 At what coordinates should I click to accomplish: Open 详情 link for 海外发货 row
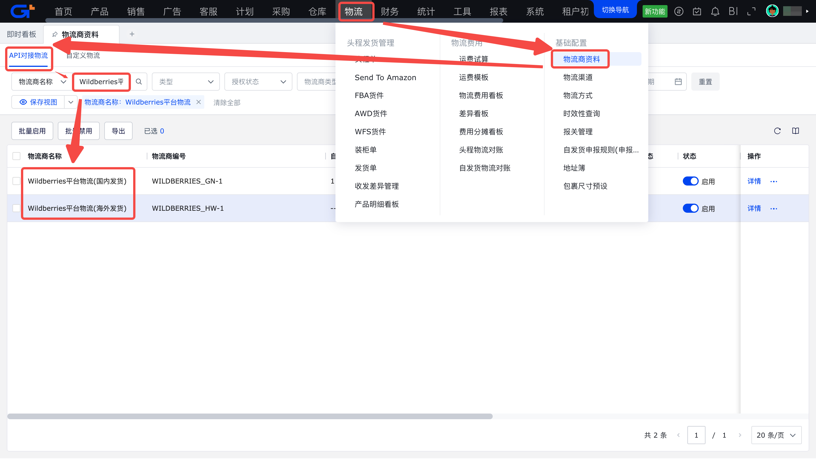[754, 208]
